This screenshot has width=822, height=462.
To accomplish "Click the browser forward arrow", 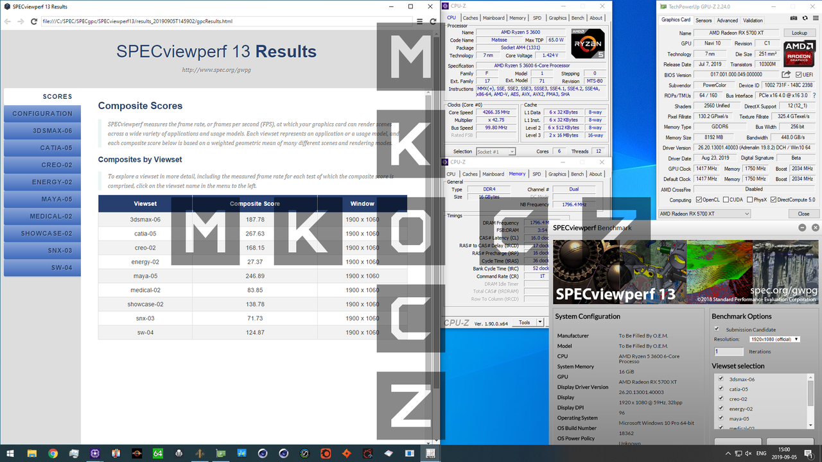I will click(21, 21).
